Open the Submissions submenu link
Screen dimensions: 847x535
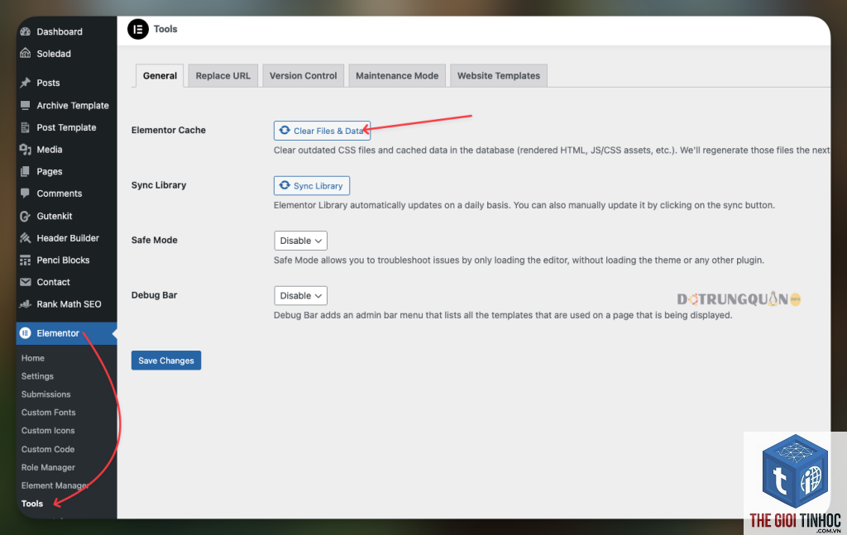[46, 394]
